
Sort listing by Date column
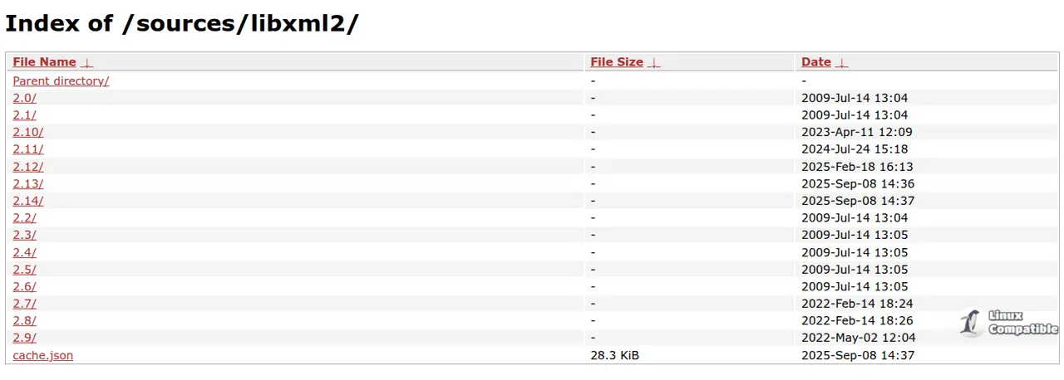point(815,62)
